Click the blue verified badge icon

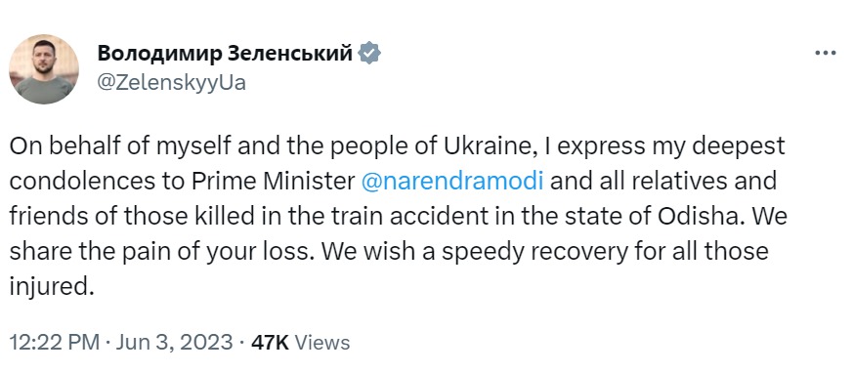click(x=369, y=53)
